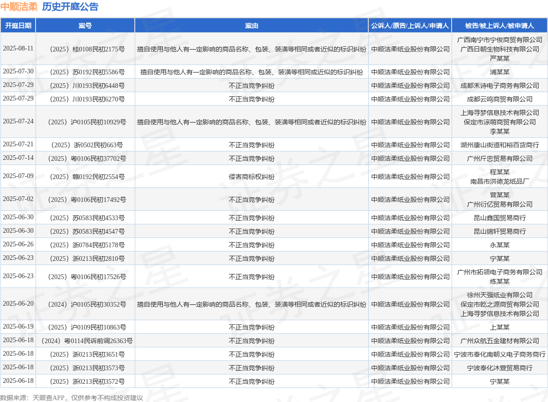Select the 开庭日期 column header
The width and height of the screenshot is (548, 402).
[x=18, y=25]
